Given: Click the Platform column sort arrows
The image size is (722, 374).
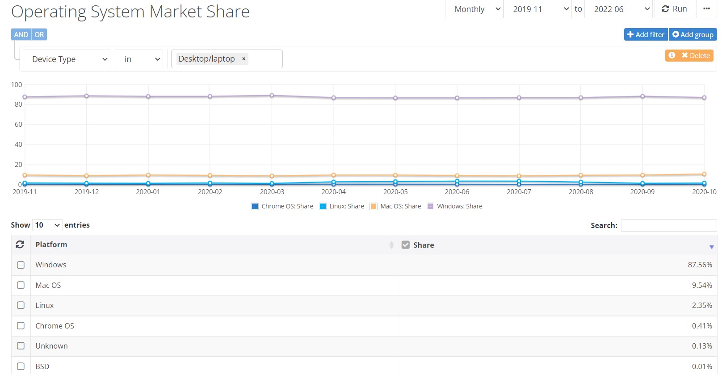Looking at the screenshot, I should pyautogui.click(x=391, y=245).
